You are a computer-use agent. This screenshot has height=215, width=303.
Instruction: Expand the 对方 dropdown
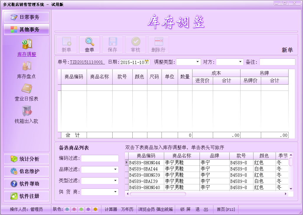(240, 62)
